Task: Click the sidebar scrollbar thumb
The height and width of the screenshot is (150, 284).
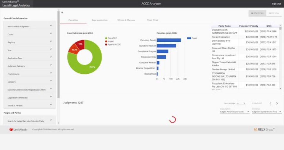Action: (x=58, y=54)
